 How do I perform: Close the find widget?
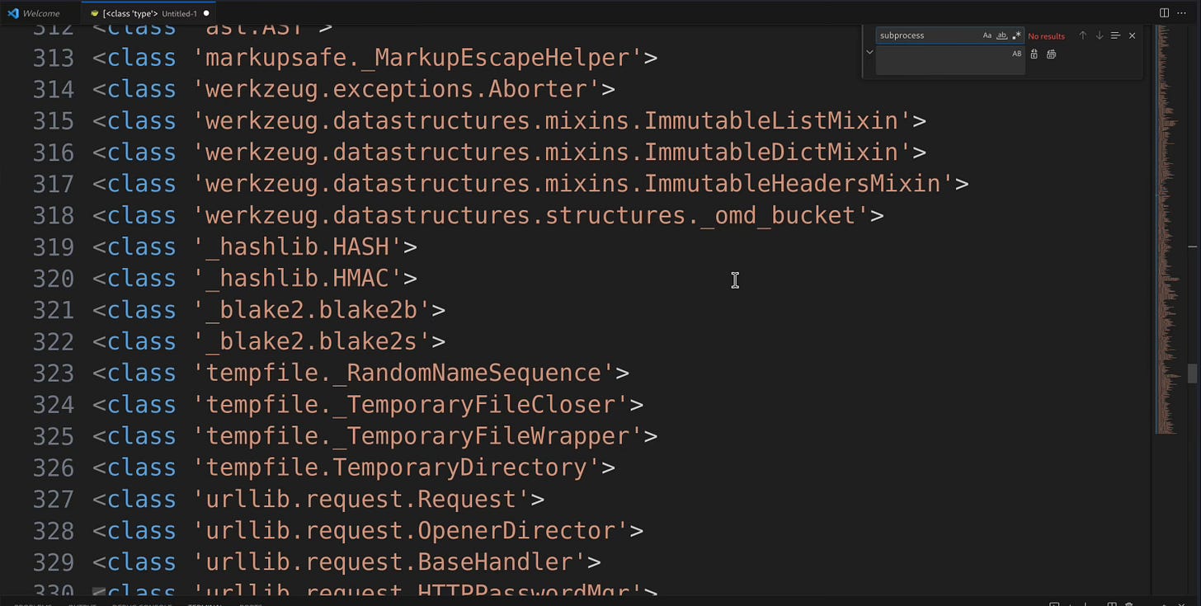[x=1132, y=35]
